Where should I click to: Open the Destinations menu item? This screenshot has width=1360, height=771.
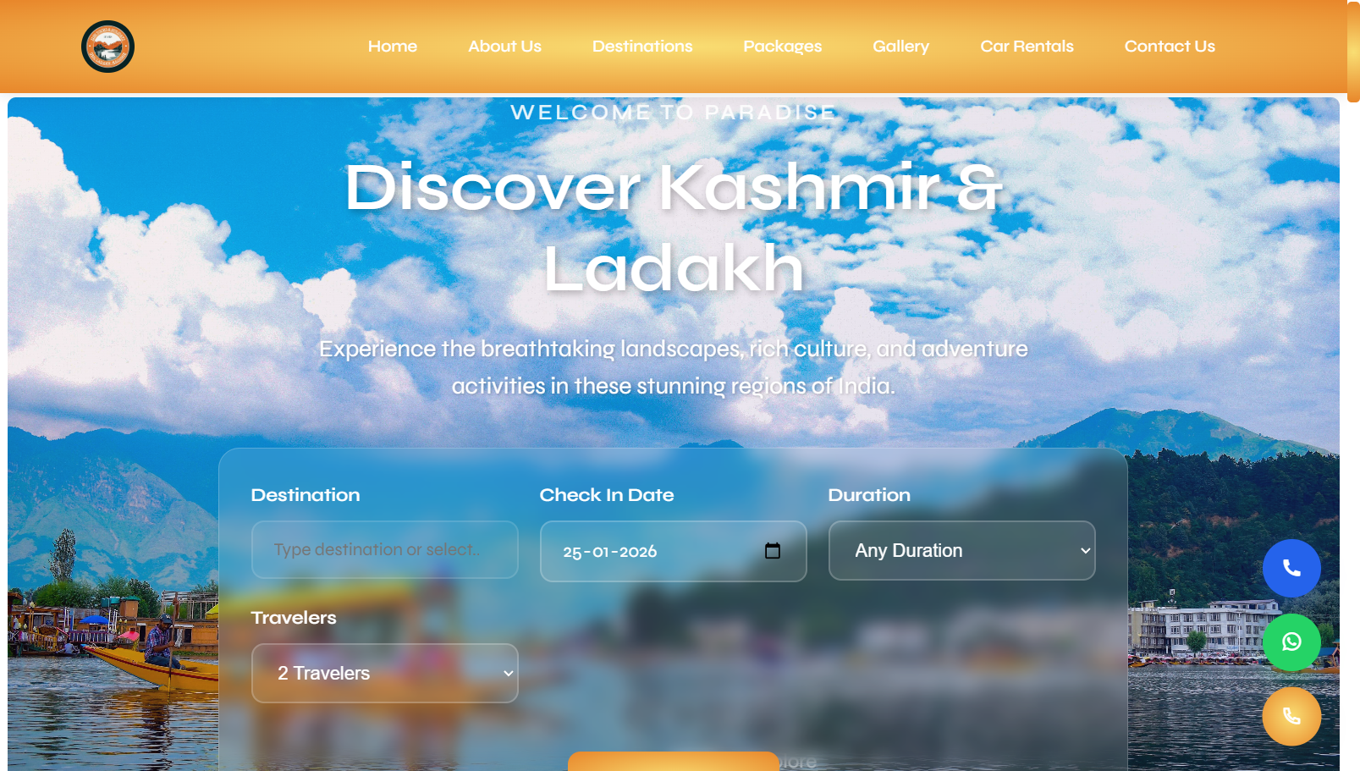pyautogui.click(x=642, y=47)
